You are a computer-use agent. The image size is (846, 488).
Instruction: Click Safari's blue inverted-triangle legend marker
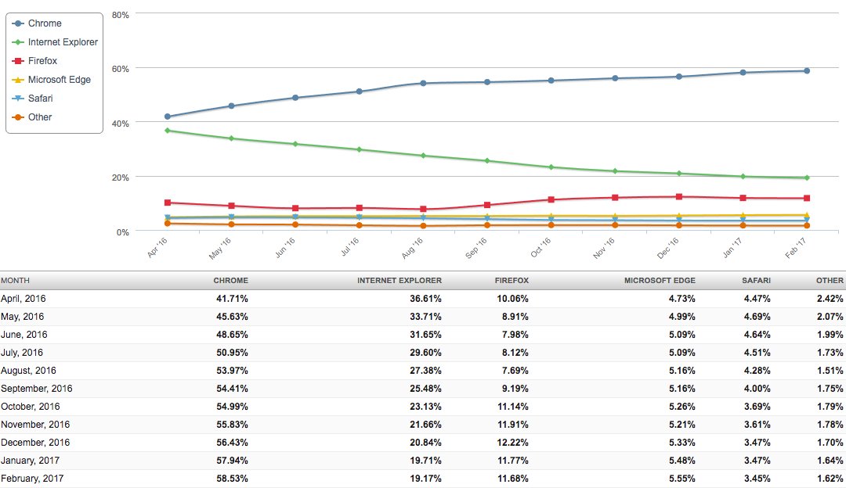pyautogui.click(x=19, y=99)
